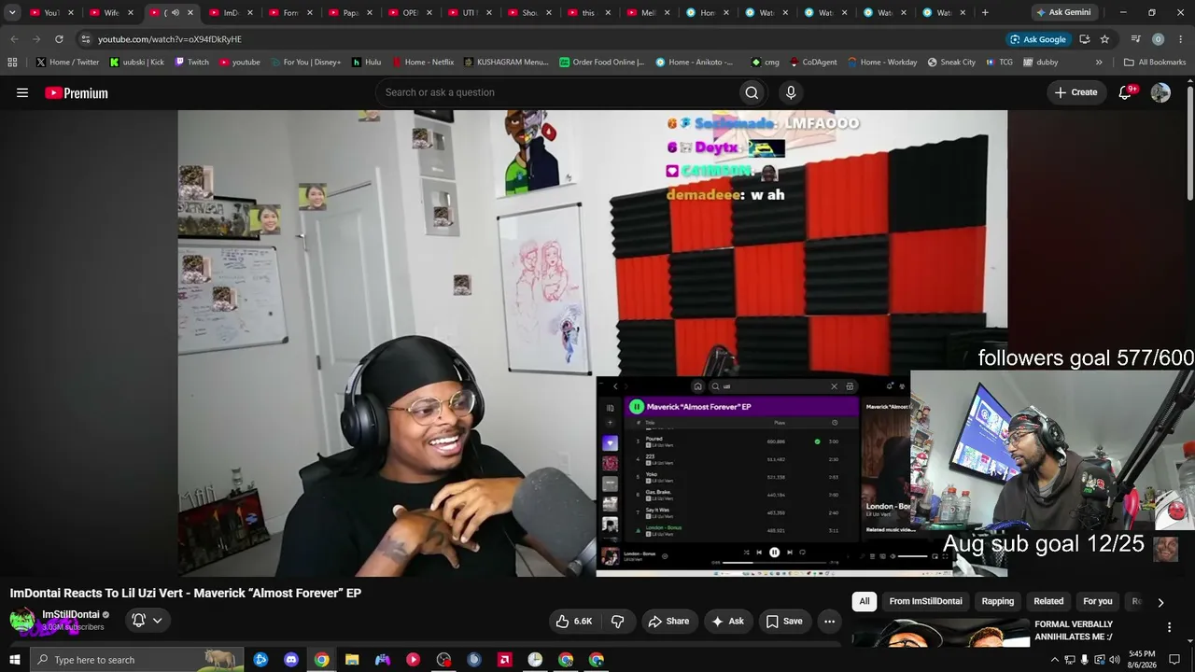Viewport: 1195px width, 672px height.
Task: Open the Chrome profile avatar
Action: click(1158, 39)
